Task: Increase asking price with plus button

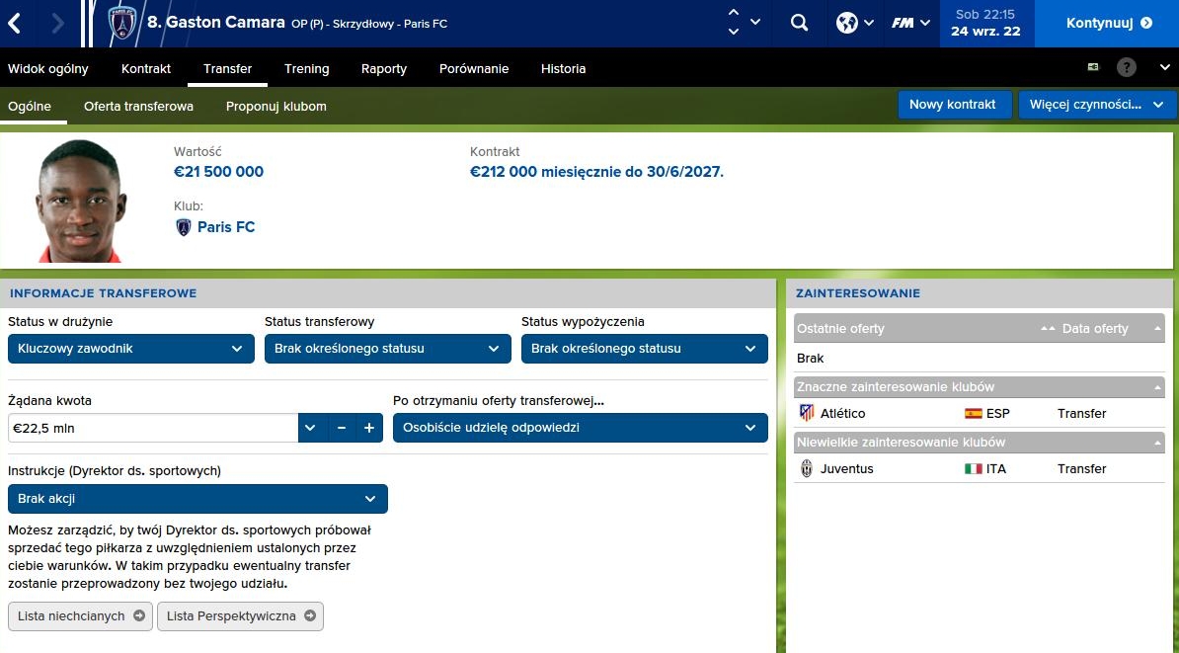Action: pos(370,428)
